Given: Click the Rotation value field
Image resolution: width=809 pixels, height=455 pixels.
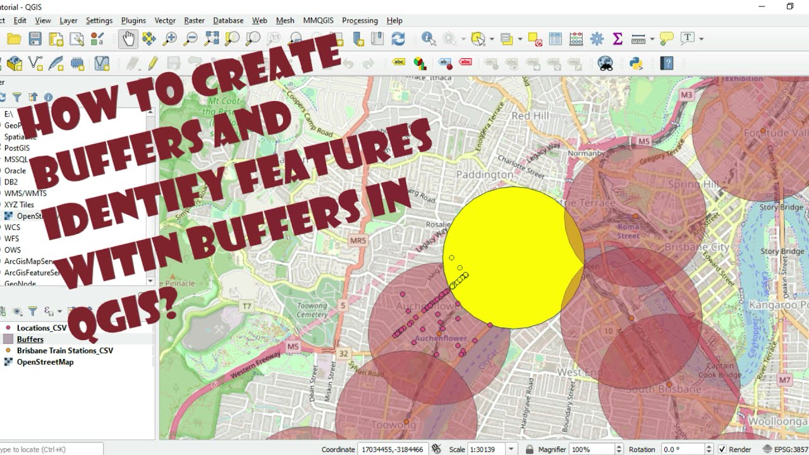Looking at the screenshot, I should pyautogui.click(x=682, y=449).
